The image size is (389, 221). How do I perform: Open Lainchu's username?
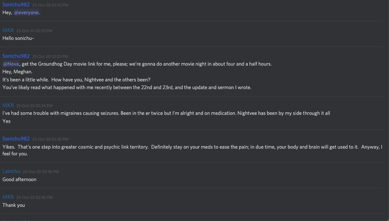pyautogui.click(x=11, y=171)
